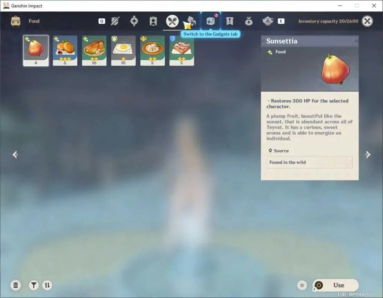Click the backpack icon beside Food

pos(16,21)
